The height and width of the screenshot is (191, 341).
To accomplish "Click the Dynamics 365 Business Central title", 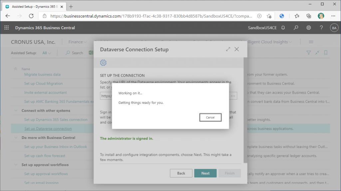I will 45,28.
